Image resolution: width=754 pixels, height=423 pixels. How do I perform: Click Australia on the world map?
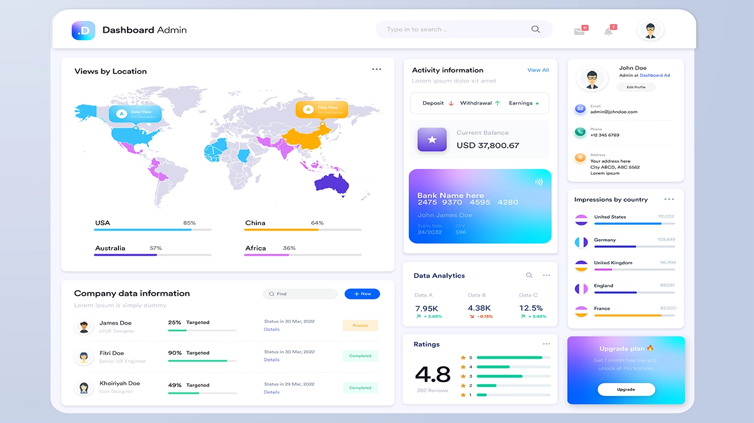(332, 183)
